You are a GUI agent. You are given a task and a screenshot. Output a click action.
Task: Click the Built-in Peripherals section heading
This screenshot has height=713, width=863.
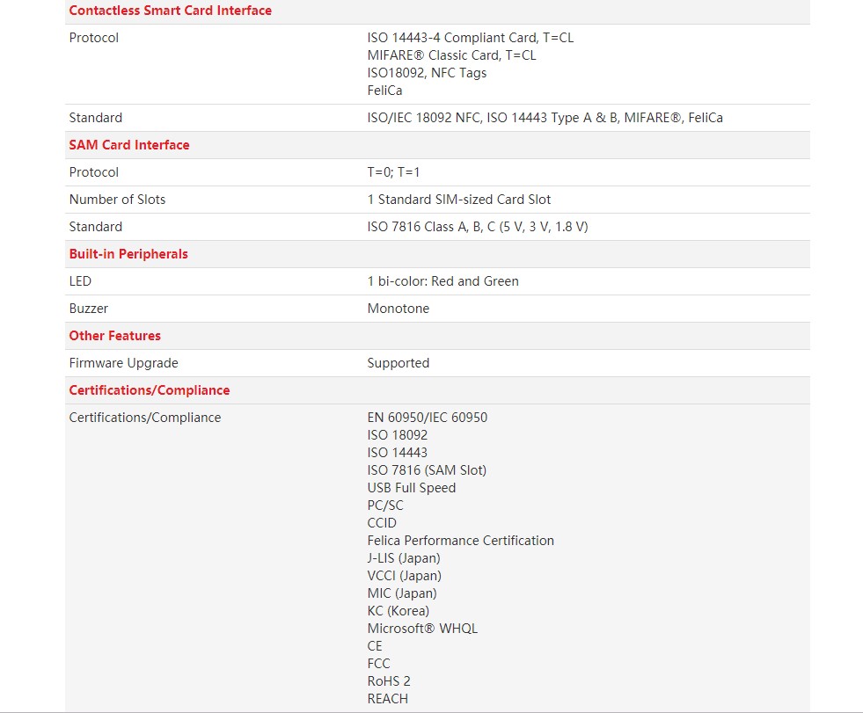pos(128,254)
